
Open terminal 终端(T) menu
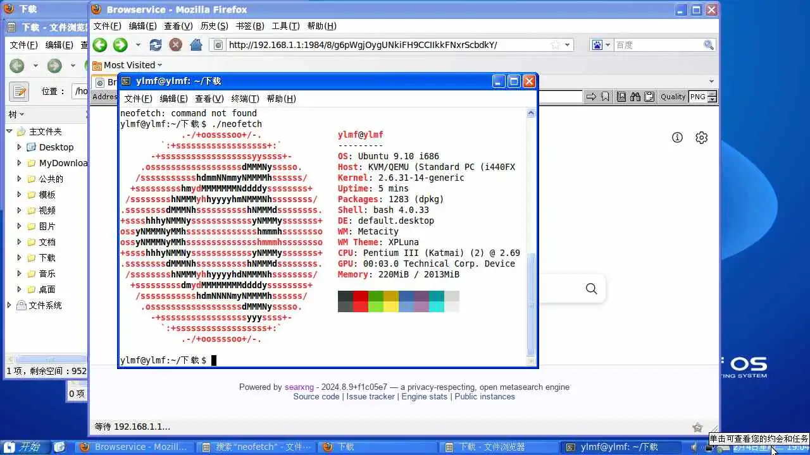point(245,99)
